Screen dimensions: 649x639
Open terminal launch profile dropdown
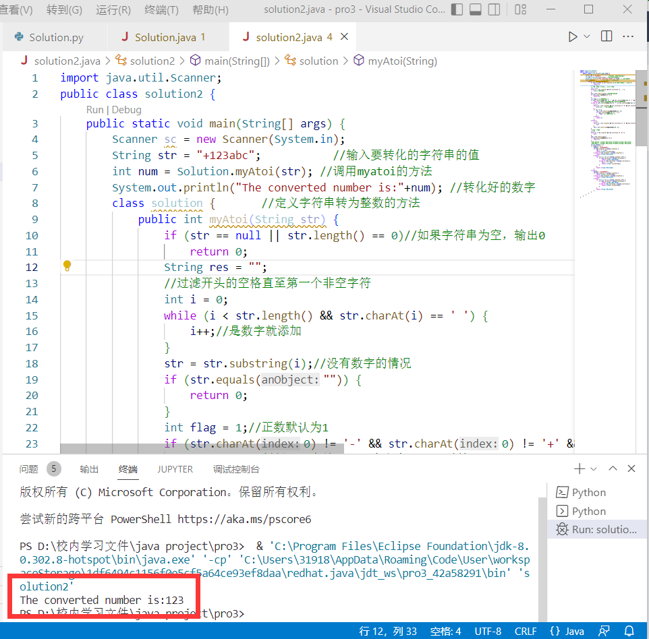[594, 468]
